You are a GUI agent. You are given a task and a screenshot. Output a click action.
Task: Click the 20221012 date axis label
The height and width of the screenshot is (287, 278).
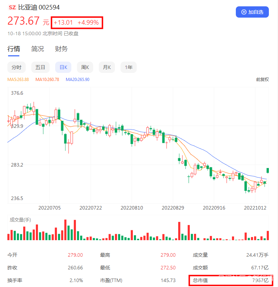tap(255, 208)
